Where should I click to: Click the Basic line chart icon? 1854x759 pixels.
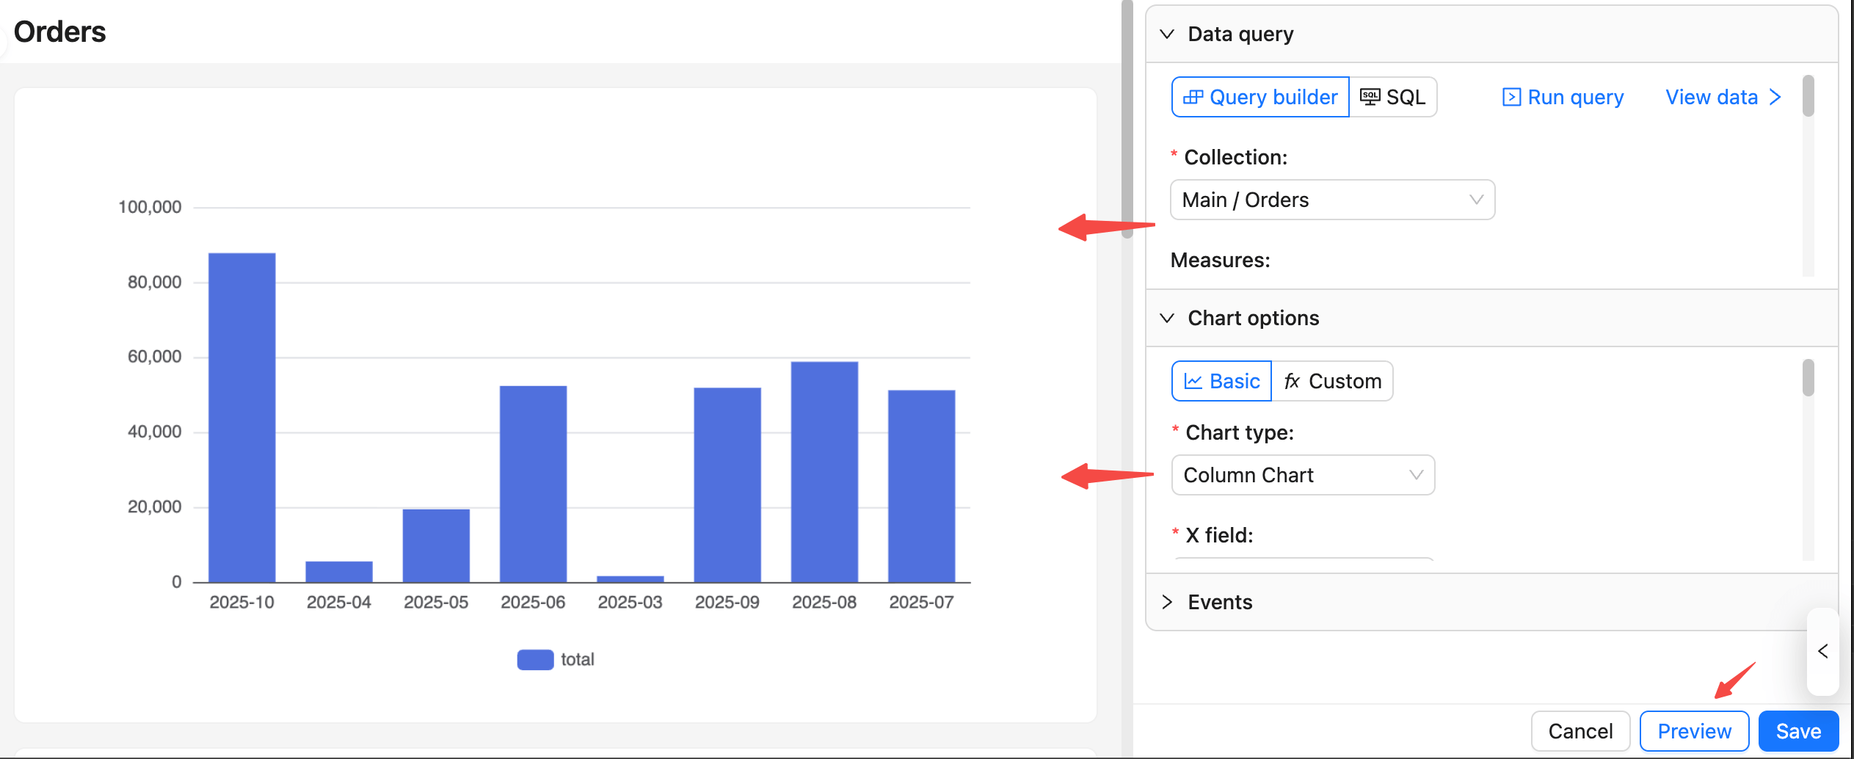pos(1193,381)
